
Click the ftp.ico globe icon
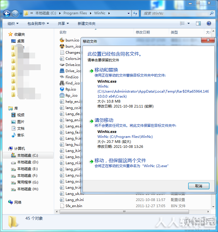[x=62, y=89]
